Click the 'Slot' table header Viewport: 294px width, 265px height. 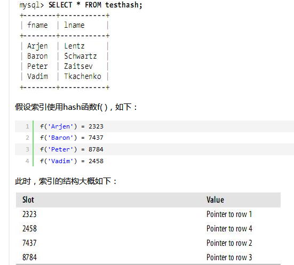[28, 200]
